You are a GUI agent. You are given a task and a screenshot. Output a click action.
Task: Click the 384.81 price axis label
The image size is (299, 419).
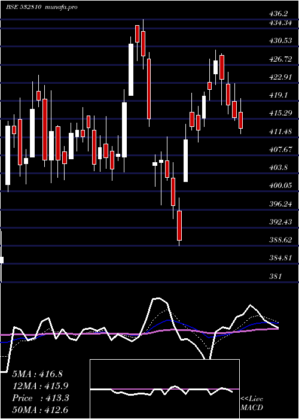(279, 258)
